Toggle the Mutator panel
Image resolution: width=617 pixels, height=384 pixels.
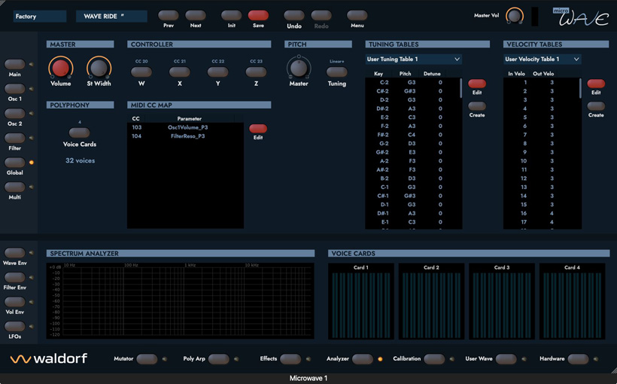coord(147,359)
